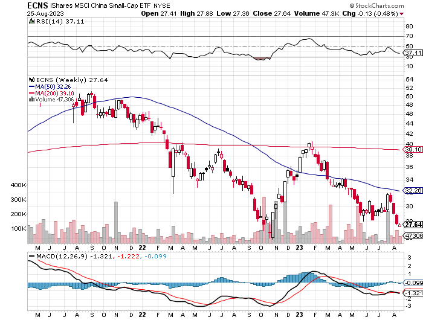423x320 pixels.
Task: Click the -1.321 MACD value tag
Action: [x=413, y=293]
